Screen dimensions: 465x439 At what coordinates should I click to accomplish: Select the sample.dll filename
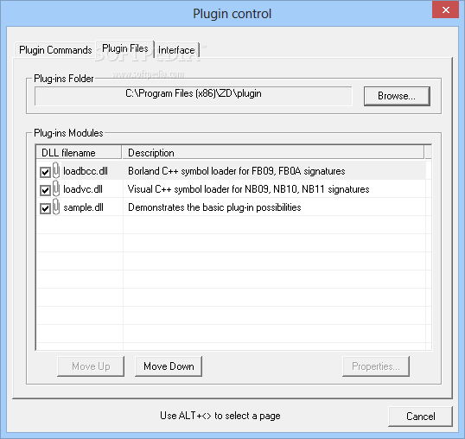[x=83, y=207]
